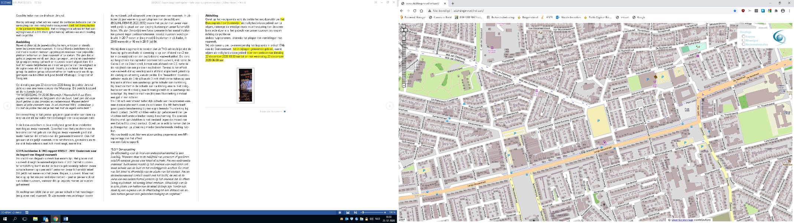Open the Chrome profile account menu
794x223 pixels.
(783, 11)
